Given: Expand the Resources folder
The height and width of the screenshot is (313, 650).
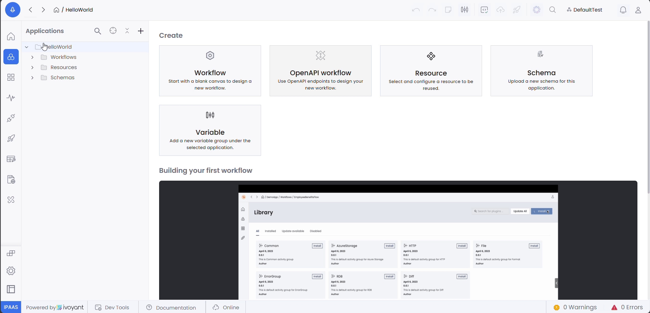Looking at the screenshot, I should (32, 67).
